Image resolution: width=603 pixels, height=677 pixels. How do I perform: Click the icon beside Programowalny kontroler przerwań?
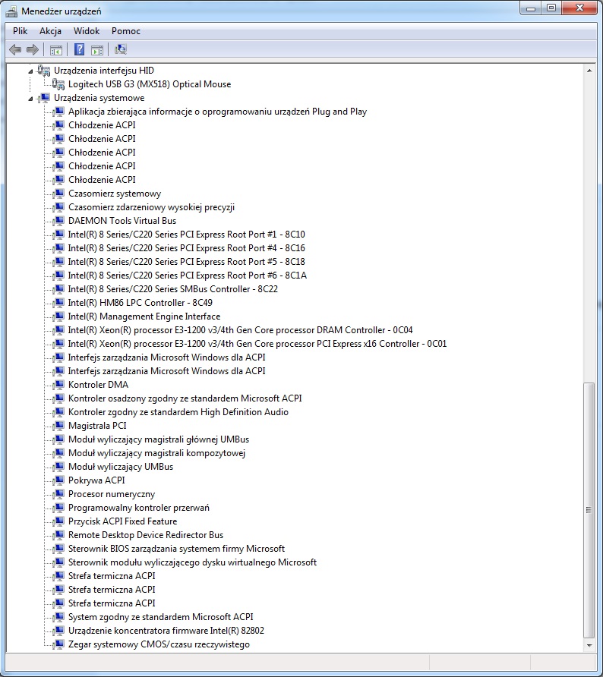coord(58,509)
